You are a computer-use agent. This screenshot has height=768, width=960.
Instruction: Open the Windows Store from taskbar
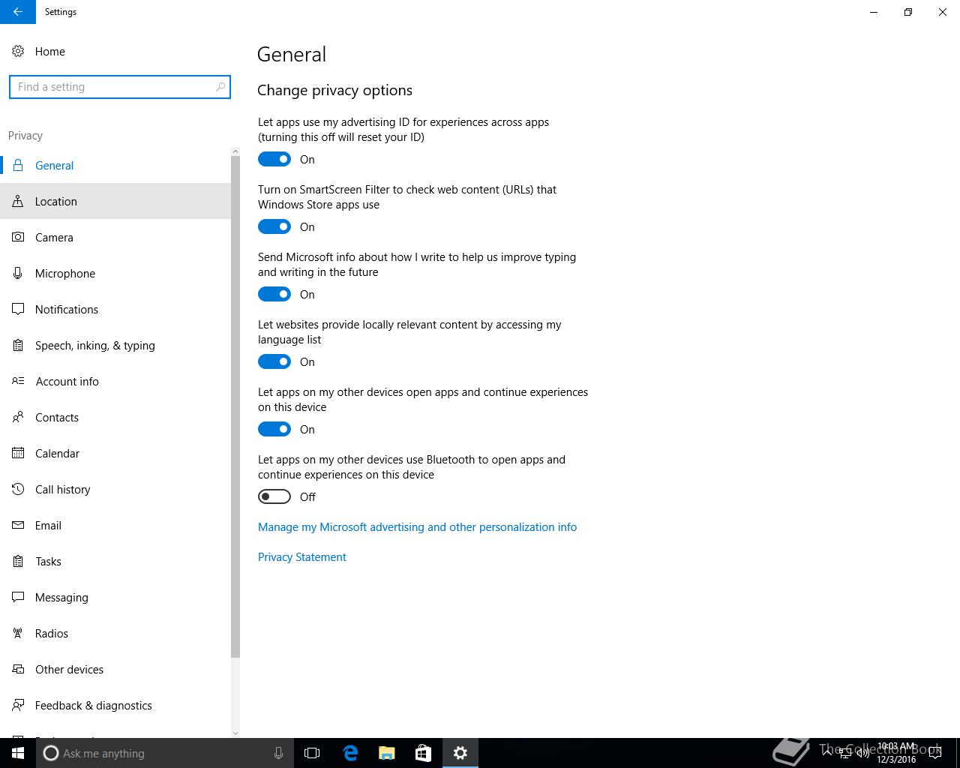(x=423, y=753)
